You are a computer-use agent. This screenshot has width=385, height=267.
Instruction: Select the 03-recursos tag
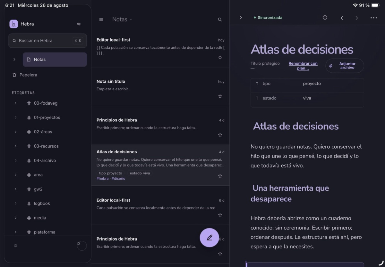point(46,146)
